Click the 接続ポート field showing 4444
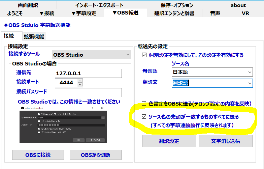The width and height of the screenshot is (264, 169). [x=67, y=83]
